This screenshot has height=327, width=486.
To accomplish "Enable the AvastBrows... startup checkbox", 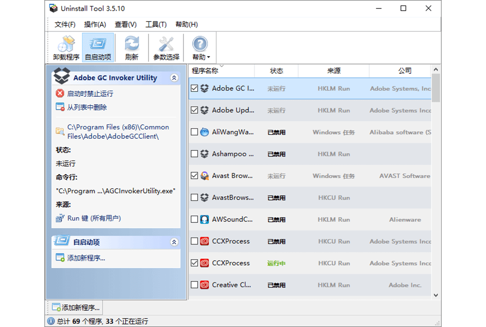I will pyautogui.click(x=194, y=198).
